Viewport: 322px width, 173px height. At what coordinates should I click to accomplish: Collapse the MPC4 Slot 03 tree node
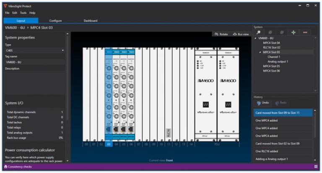(x=260, y=52)
